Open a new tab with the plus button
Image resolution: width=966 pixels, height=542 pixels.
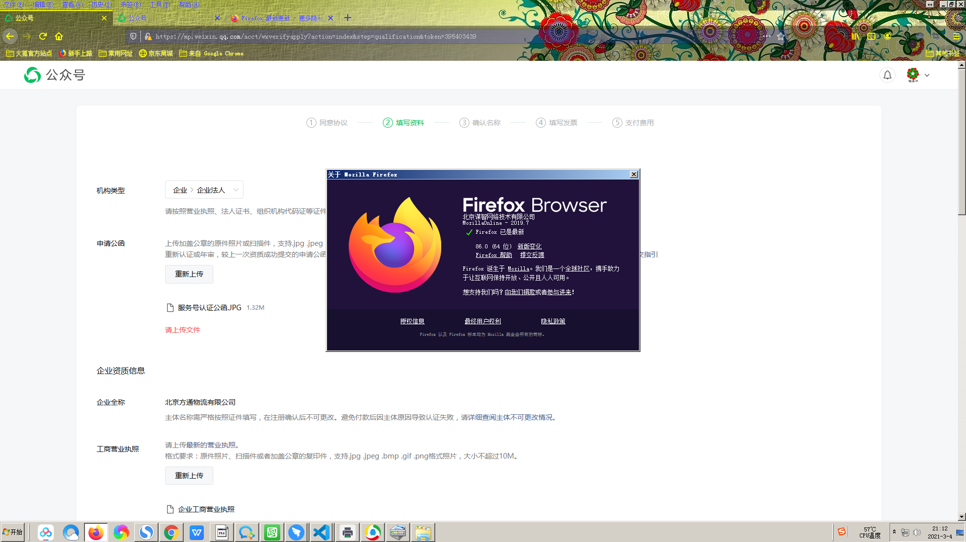pyautogui.click(x=348, y=18)
